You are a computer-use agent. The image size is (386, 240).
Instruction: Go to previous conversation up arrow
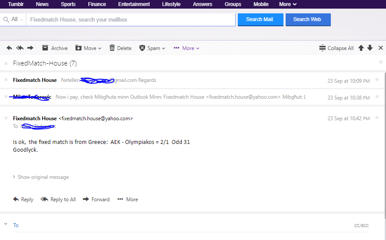point(361,48)
